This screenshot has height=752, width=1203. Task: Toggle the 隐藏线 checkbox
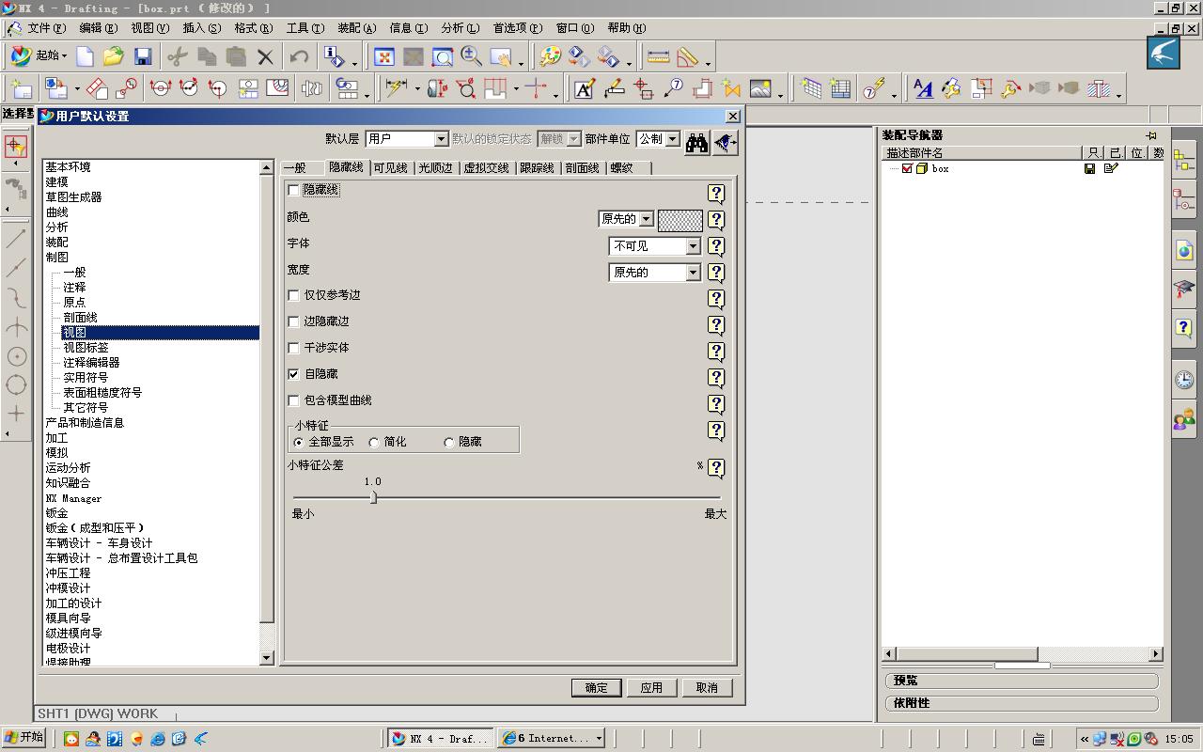point(294,191)
